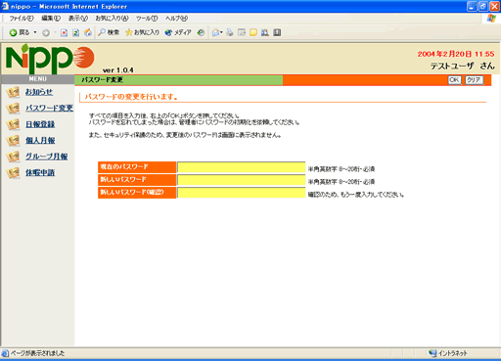Click the テストユーザ さん user name text
Image resolution: width=501 pixels, height=361 pixels.
(x=462, y=66)
